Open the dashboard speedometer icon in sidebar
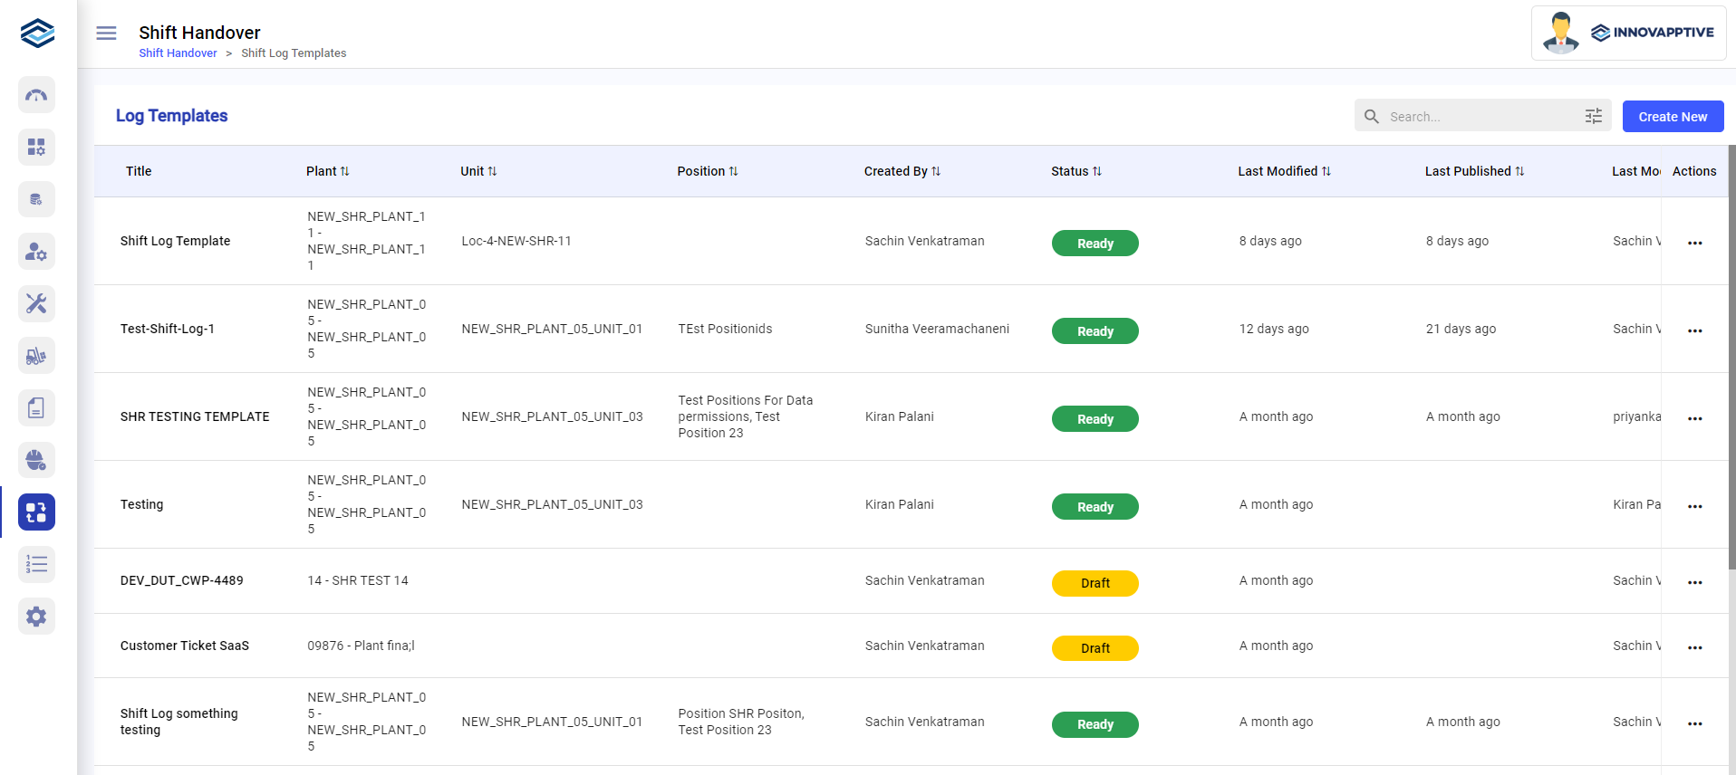1736x775 pixels. click(x=36, y=95)
